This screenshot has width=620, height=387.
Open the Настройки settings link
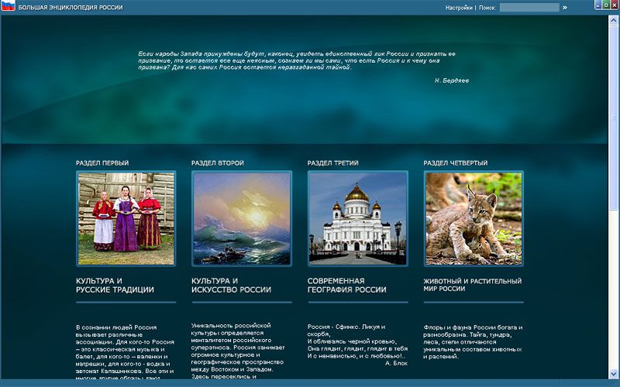(459, 8)
